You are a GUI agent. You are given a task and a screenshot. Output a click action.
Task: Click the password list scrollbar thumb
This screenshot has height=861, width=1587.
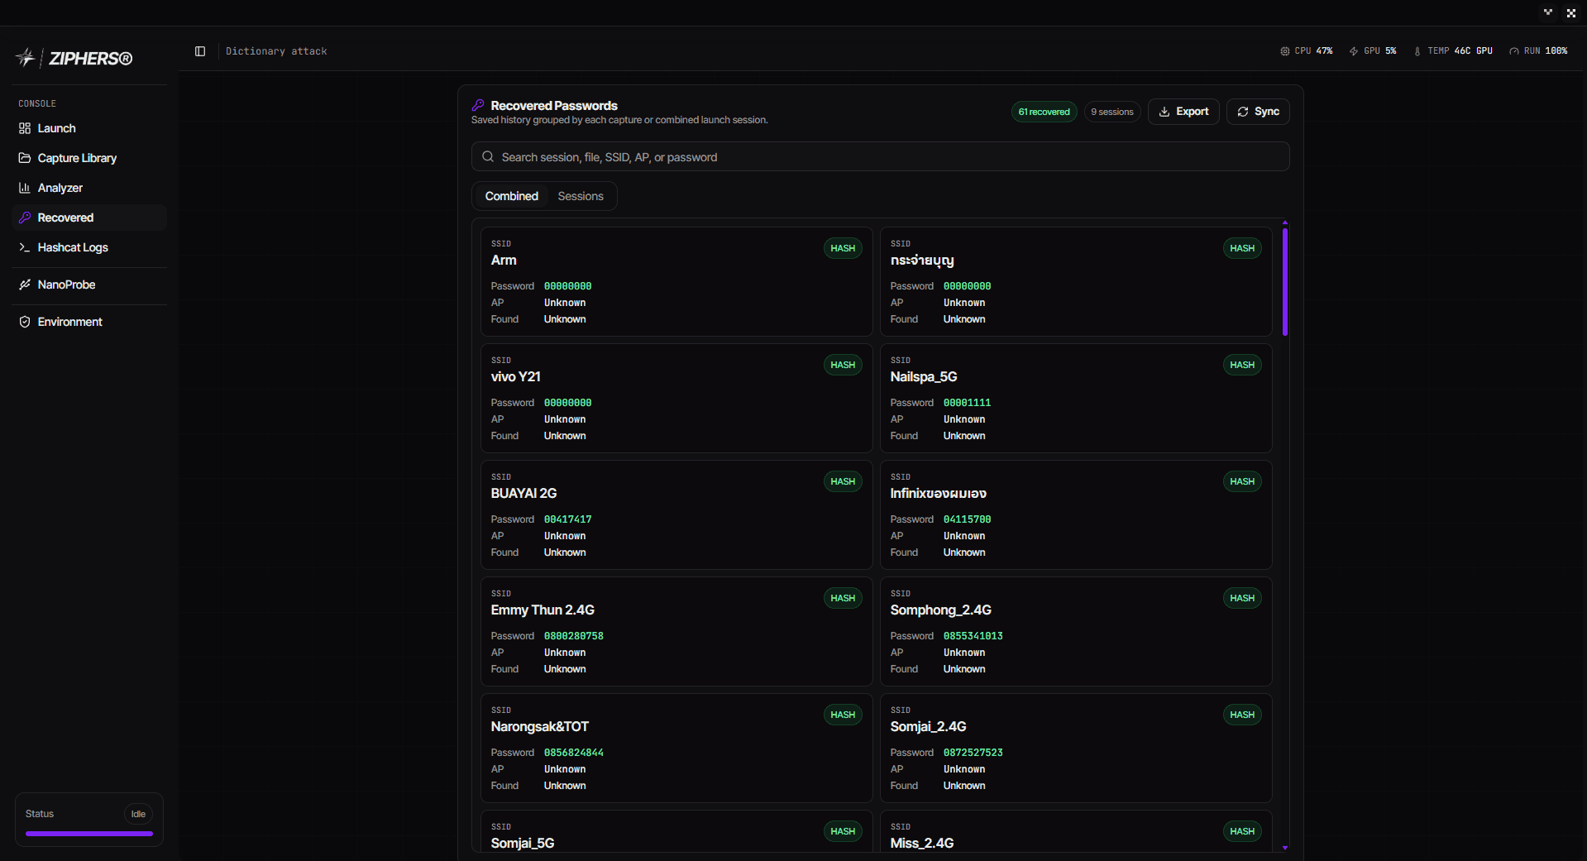(1285, 281)
